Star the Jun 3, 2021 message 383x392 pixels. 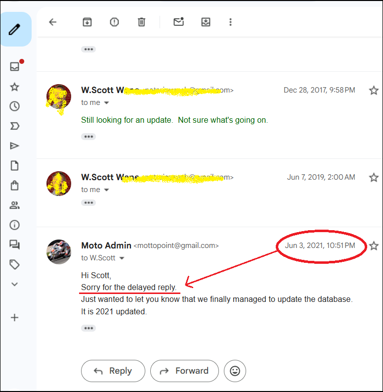pyautogui.click(x=374, y=246)
